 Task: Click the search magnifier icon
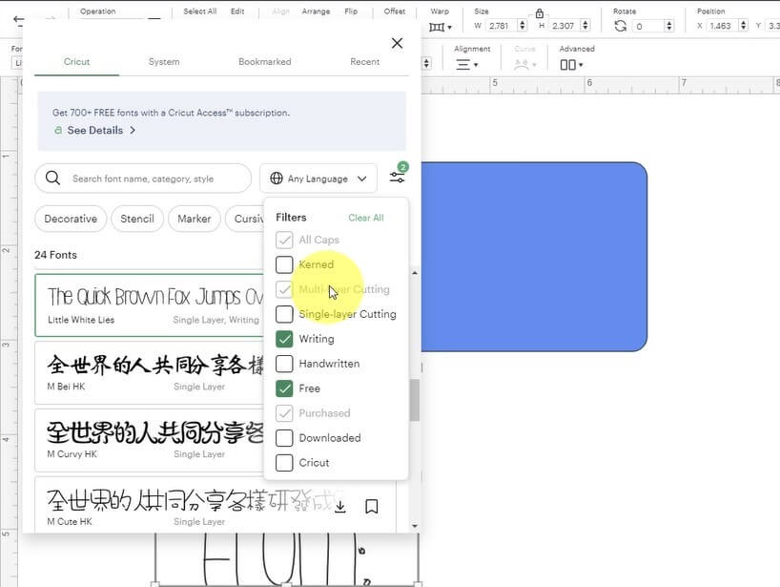[x=52, y=178]
